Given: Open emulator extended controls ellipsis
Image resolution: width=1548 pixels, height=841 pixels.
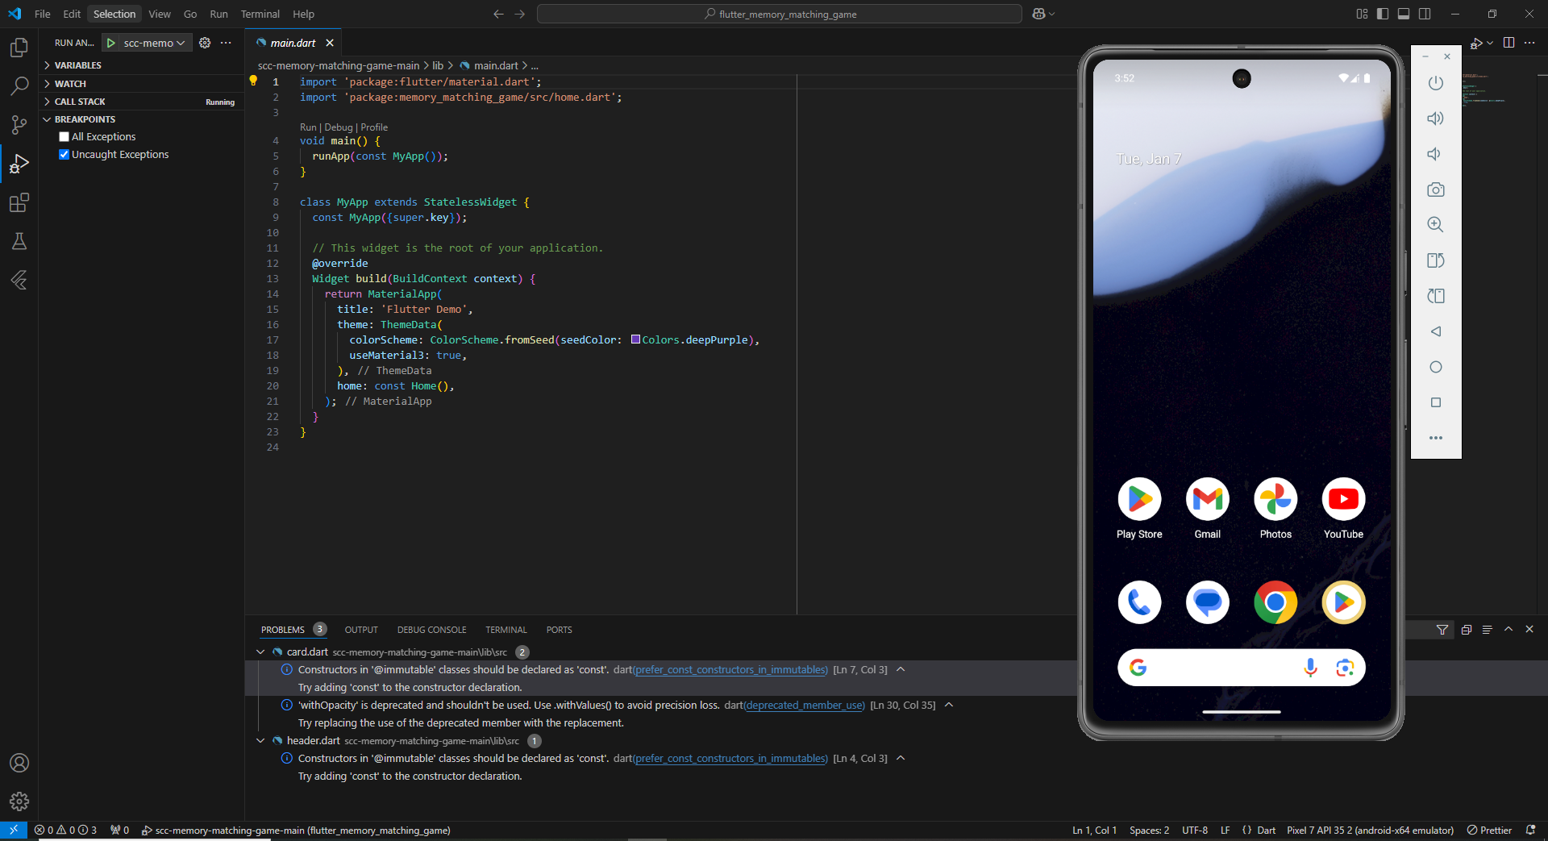Looking at the screenshot, I should point(1436,438).
